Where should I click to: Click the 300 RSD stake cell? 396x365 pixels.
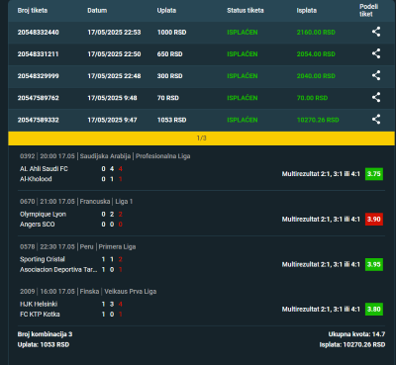(169, 76)
